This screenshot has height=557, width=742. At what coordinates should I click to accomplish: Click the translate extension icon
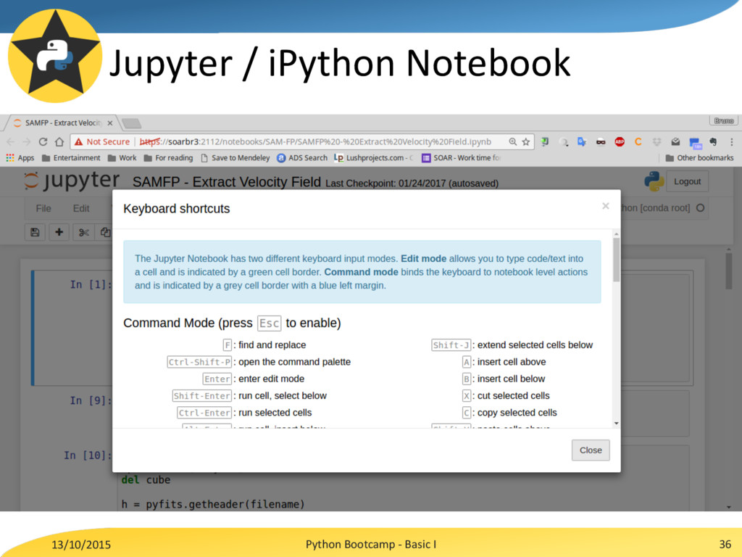point(582,141)
